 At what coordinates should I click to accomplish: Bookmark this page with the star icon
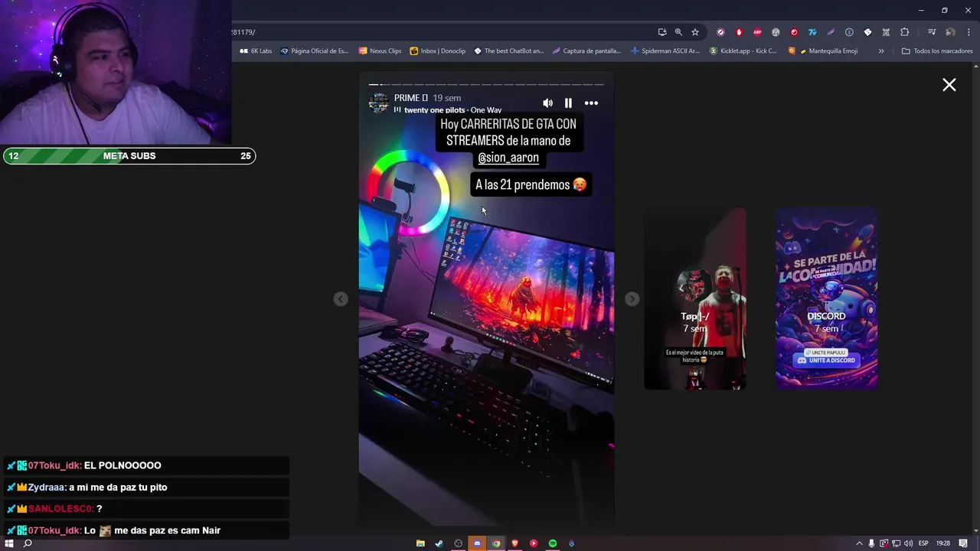click(x=695, y=32)
